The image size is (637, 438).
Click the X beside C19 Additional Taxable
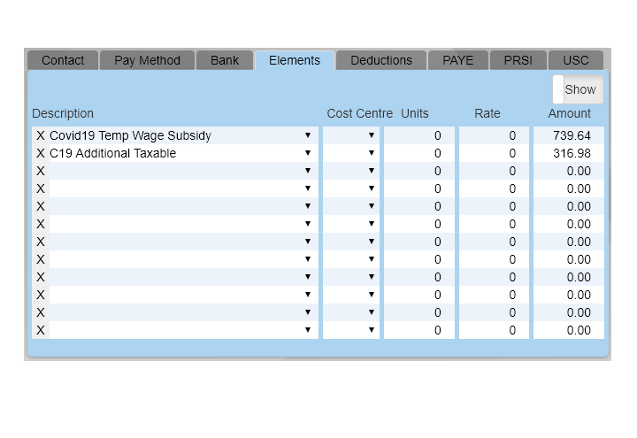[40, 153]
